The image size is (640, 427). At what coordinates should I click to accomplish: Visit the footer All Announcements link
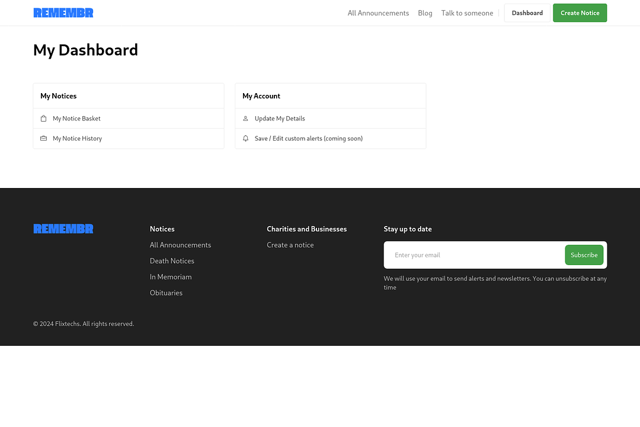180,245
